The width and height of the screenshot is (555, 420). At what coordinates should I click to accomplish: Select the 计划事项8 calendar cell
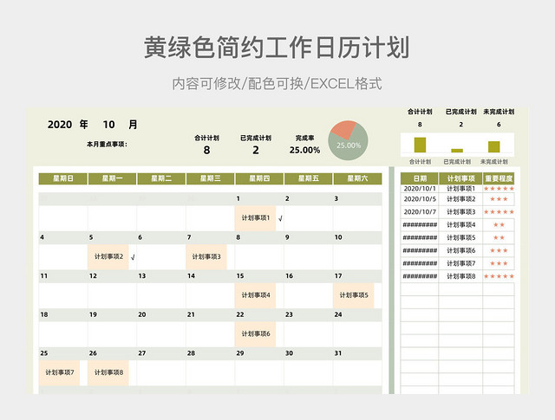pos(108,372)
